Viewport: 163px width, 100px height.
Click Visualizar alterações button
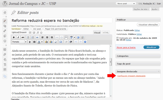tap(148, 25)
